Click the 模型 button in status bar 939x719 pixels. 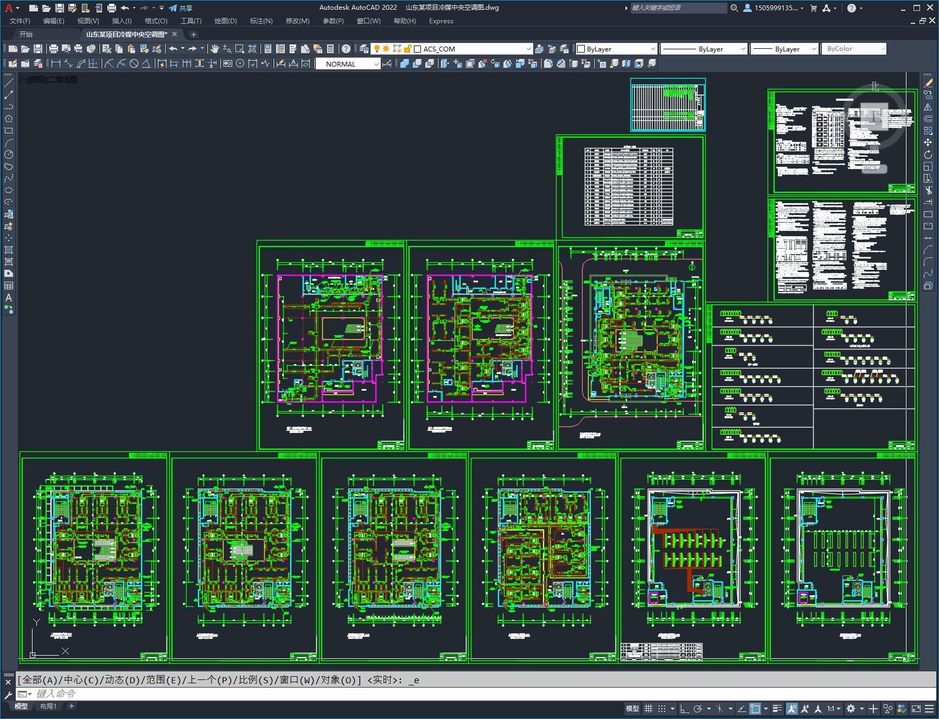tap(633, 708)
